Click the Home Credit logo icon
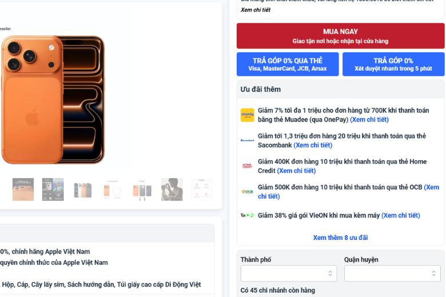 247,166
